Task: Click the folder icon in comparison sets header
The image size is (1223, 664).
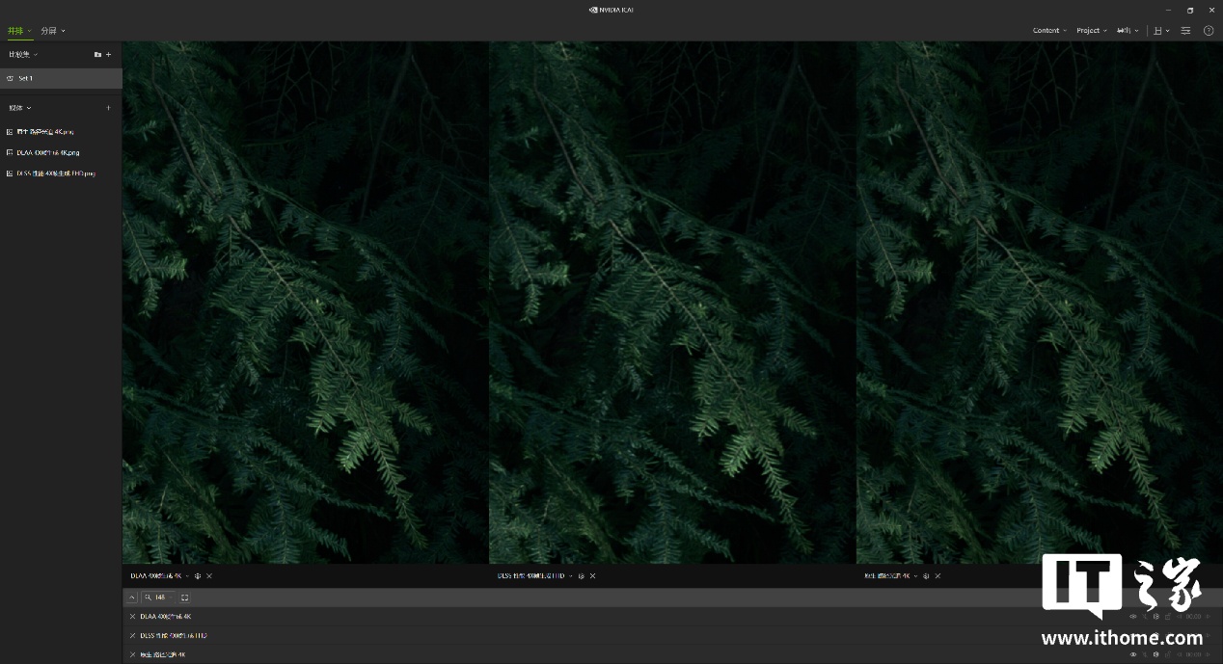Action: tap(97, 55)
